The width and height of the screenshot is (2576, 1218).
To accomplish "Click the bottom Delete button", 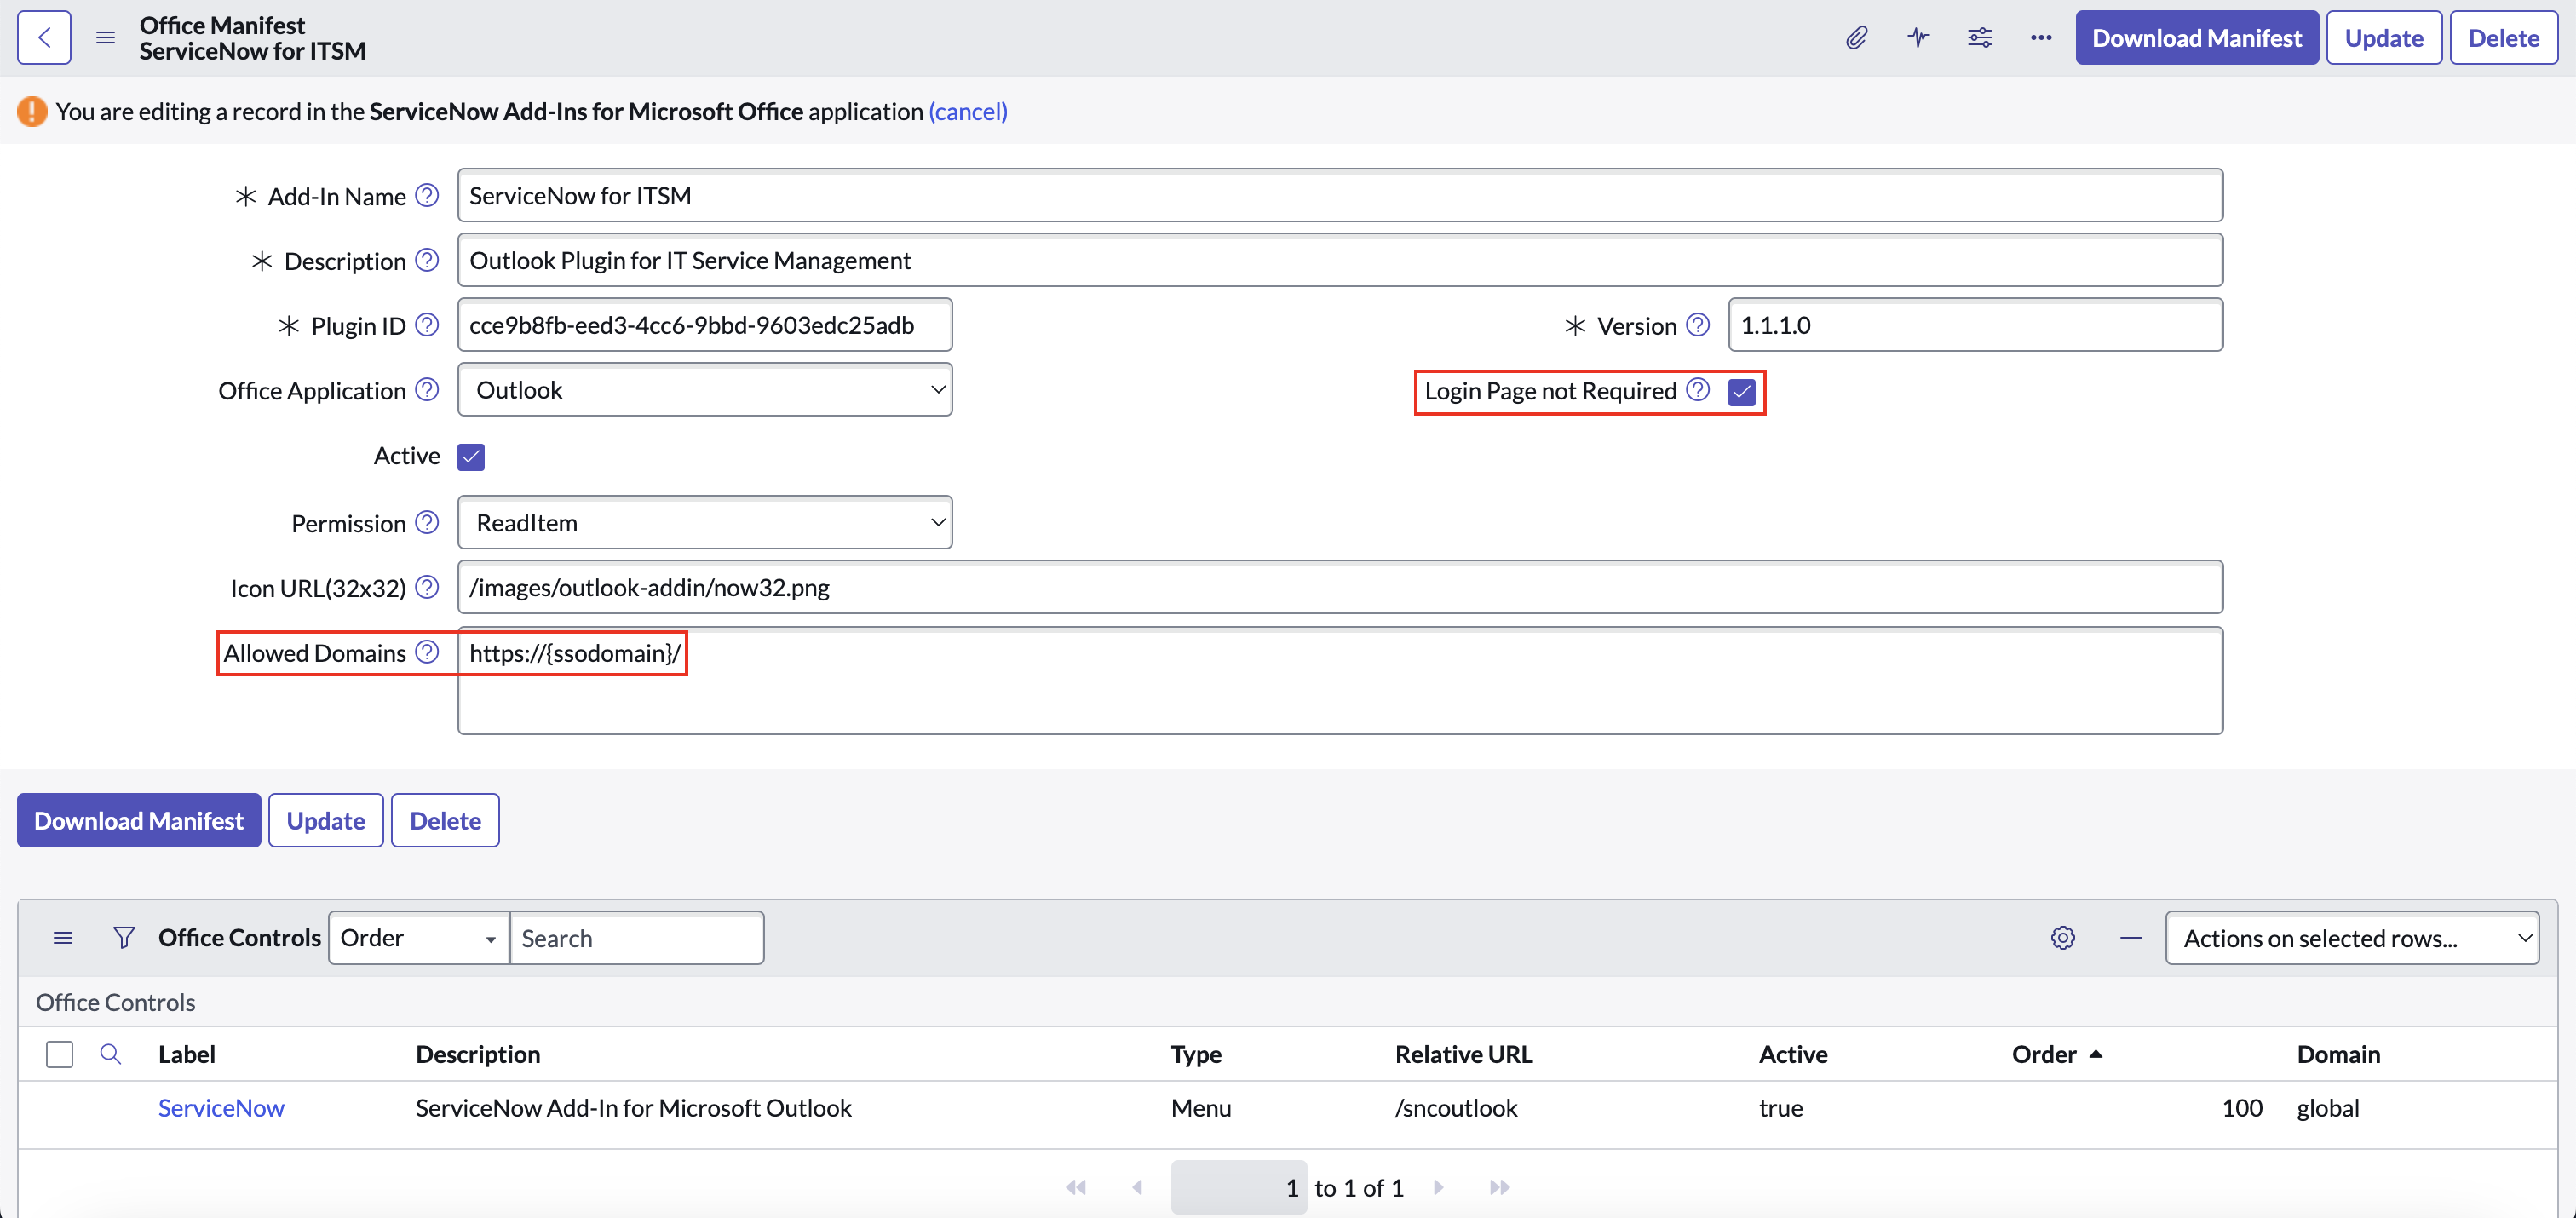I will (445, 820).
